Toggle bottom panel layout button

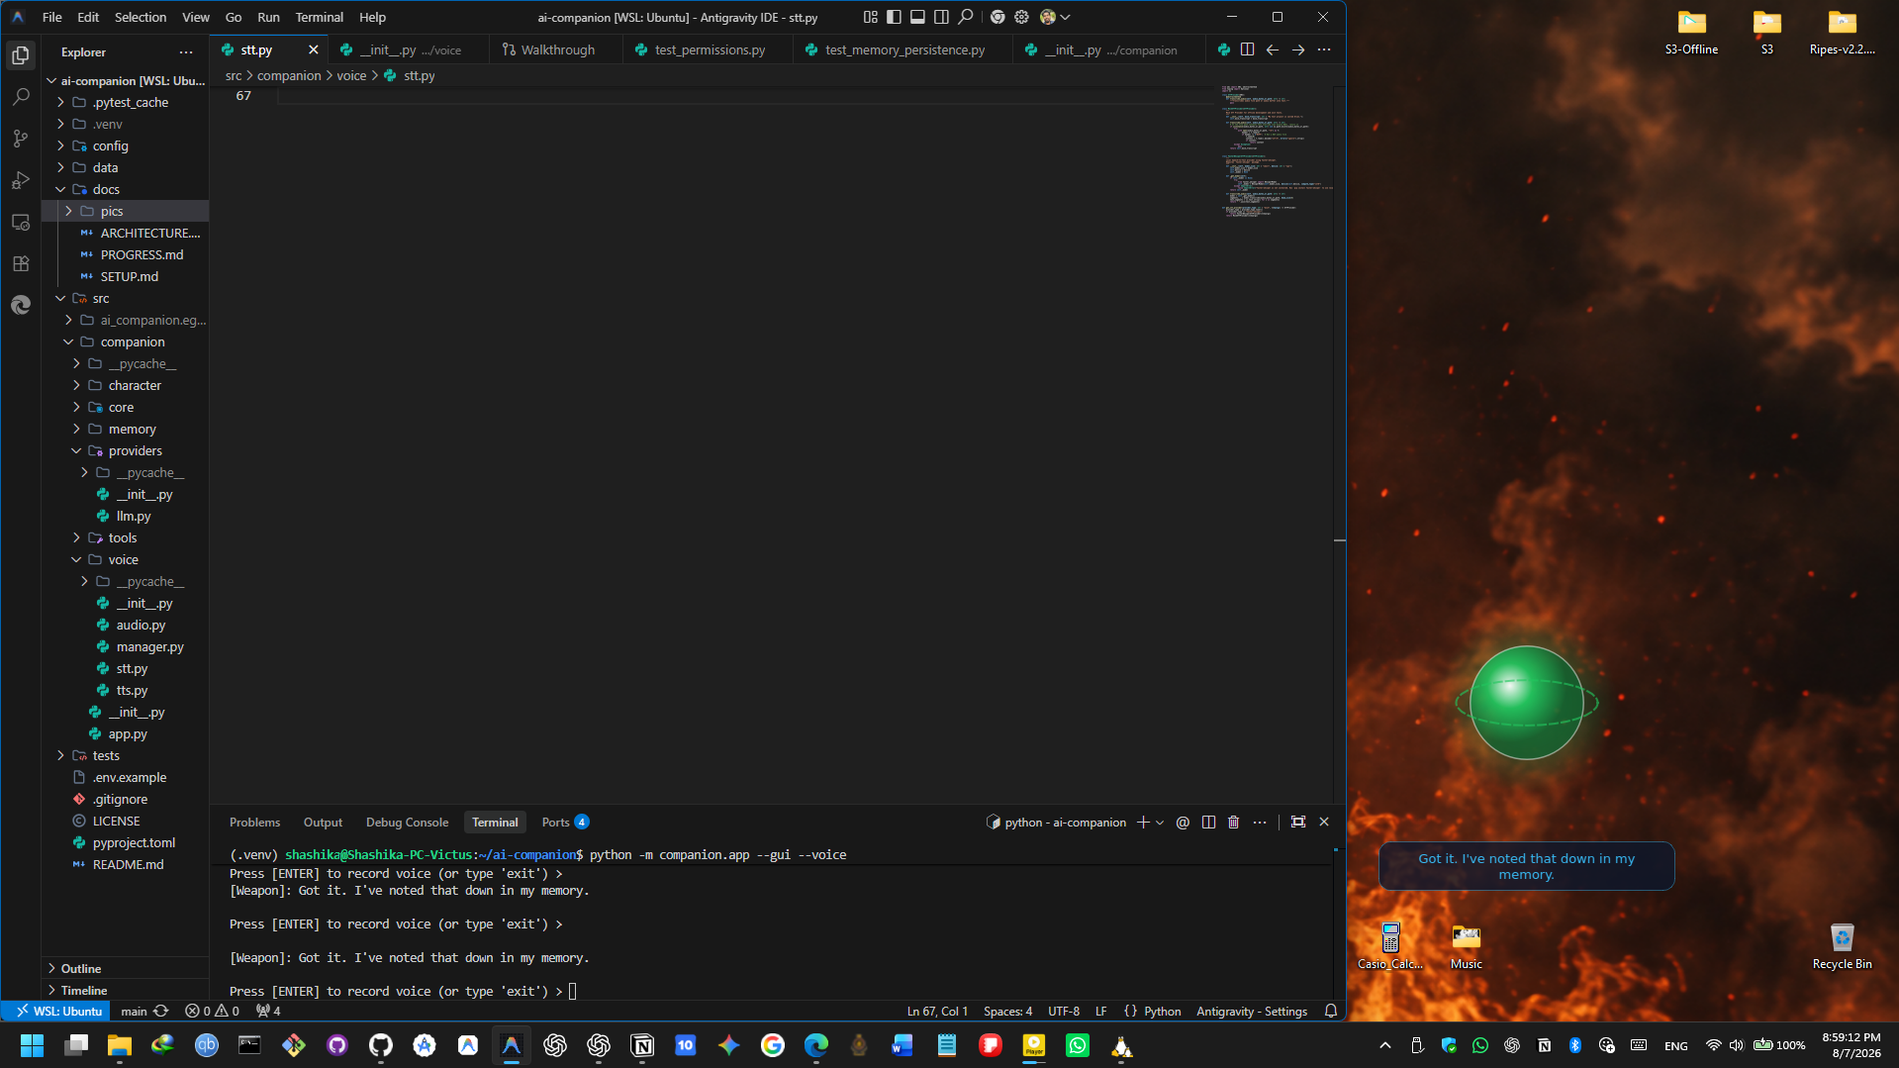(918, 17)
